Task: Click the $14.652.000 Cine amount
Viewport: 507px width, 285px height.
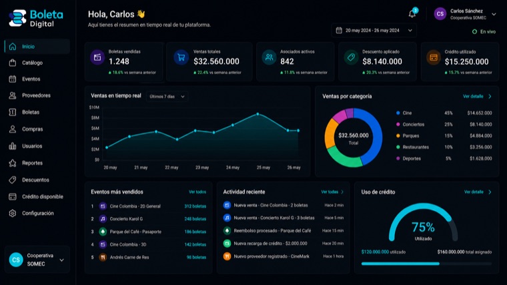Action: point(480,113)
